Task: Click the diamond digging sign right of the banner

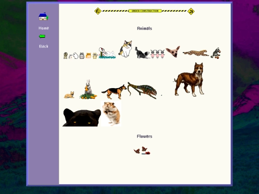Action: click(x=191, y=11)
